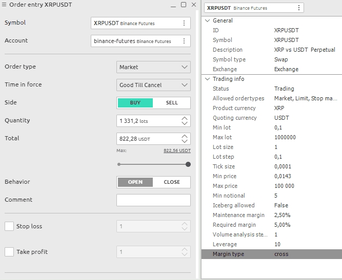
Task: Click the three-dot icon in Account field
Action: point(184,41)
